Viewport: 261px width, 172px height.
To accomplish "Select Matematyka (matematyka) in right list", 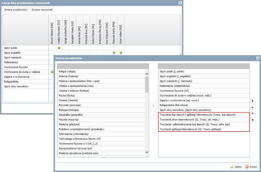I will point(204,86).
